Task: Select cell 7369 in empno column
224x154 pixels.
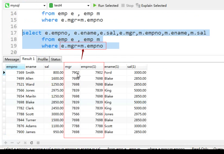Action: 15,73
